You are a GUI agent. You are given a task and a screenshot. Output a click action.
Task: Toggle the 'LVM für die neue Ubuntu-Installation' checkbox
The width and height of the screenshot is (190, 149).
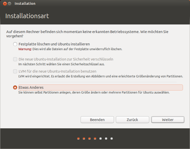[15, 71]
